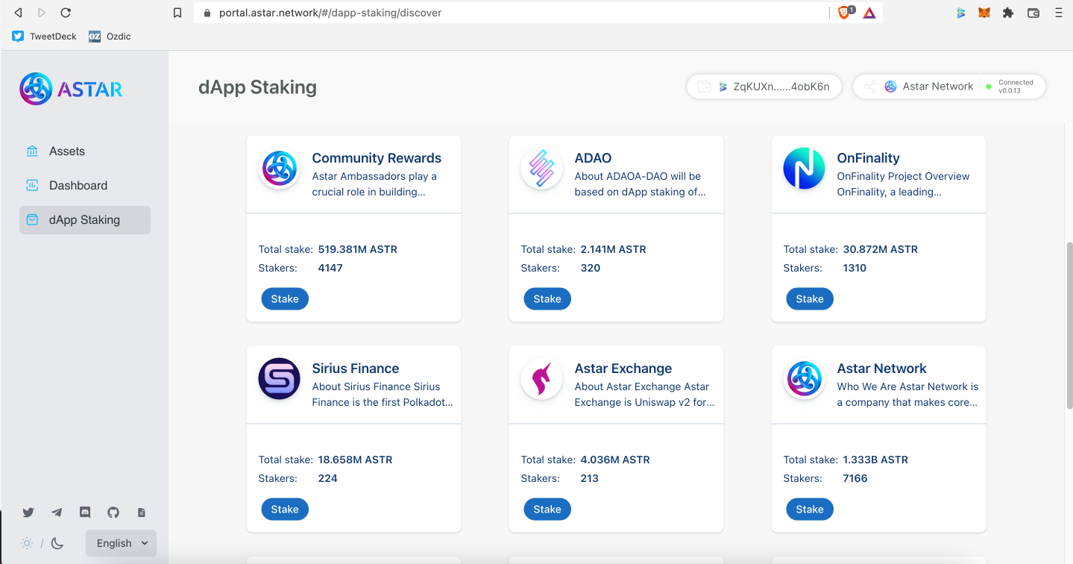Expand the English language dropdown
Viewport: 1073px width, 564px height.
[122, 543]
